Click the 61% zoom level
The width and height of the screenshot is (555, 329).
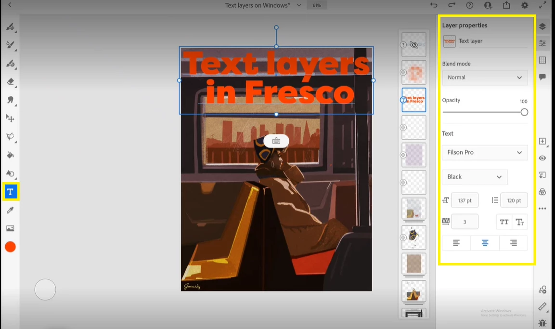point(317,5)
